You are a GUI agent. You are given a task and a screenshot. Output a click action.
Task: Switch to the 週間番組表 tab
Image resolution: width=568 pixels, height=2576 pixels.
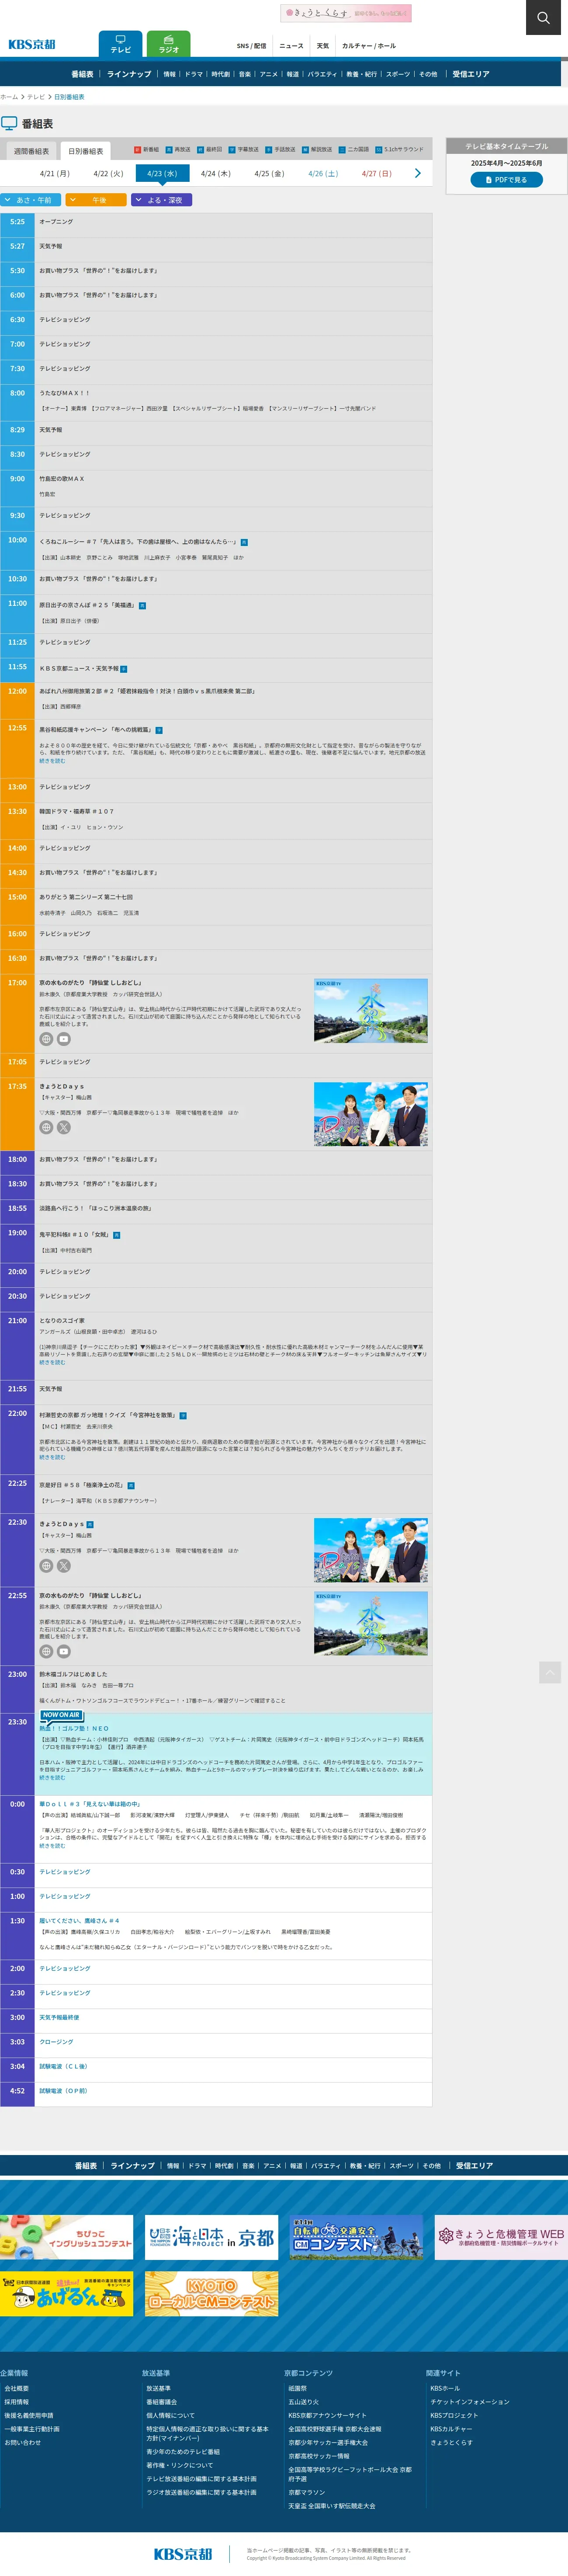point(31,151)
